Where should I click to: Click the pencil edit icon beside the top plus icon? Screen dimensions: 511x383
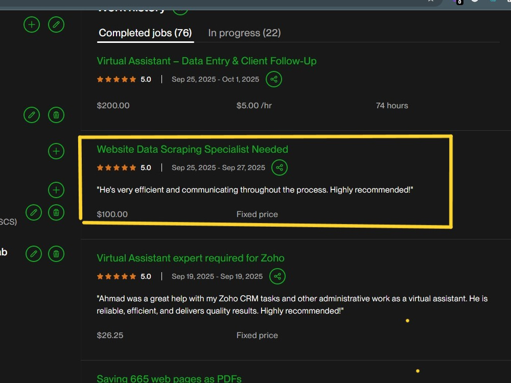tap(56, 25)
